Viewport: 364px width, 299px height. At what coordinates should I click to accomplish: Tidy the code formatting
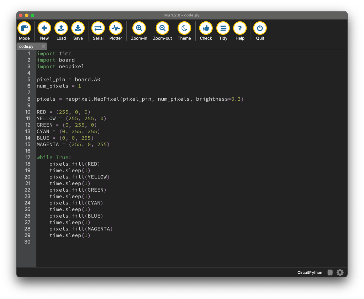tap(223, 28)
